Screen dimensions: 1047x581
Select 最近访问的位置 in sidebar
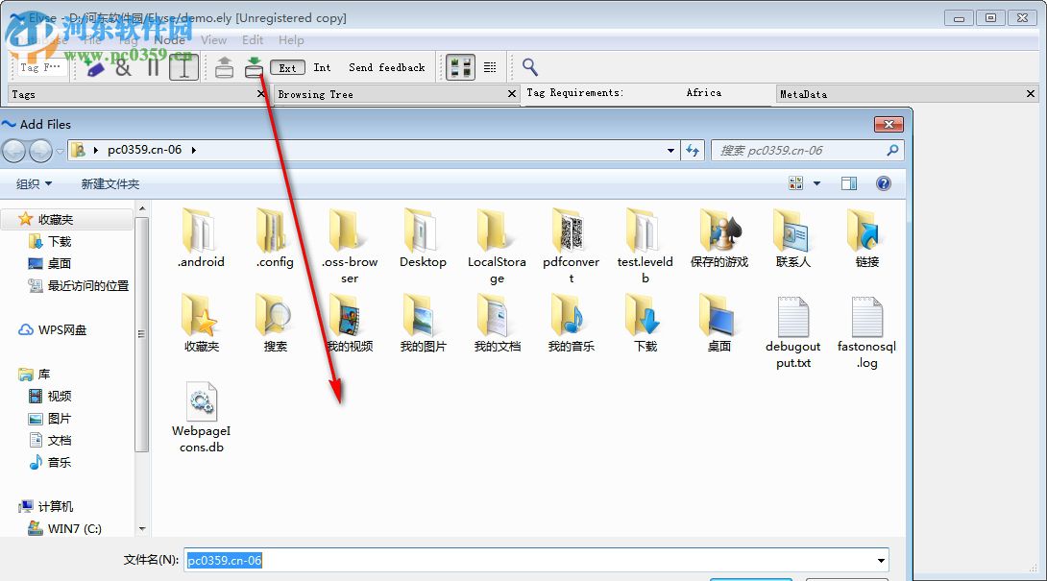coord(79,285)
